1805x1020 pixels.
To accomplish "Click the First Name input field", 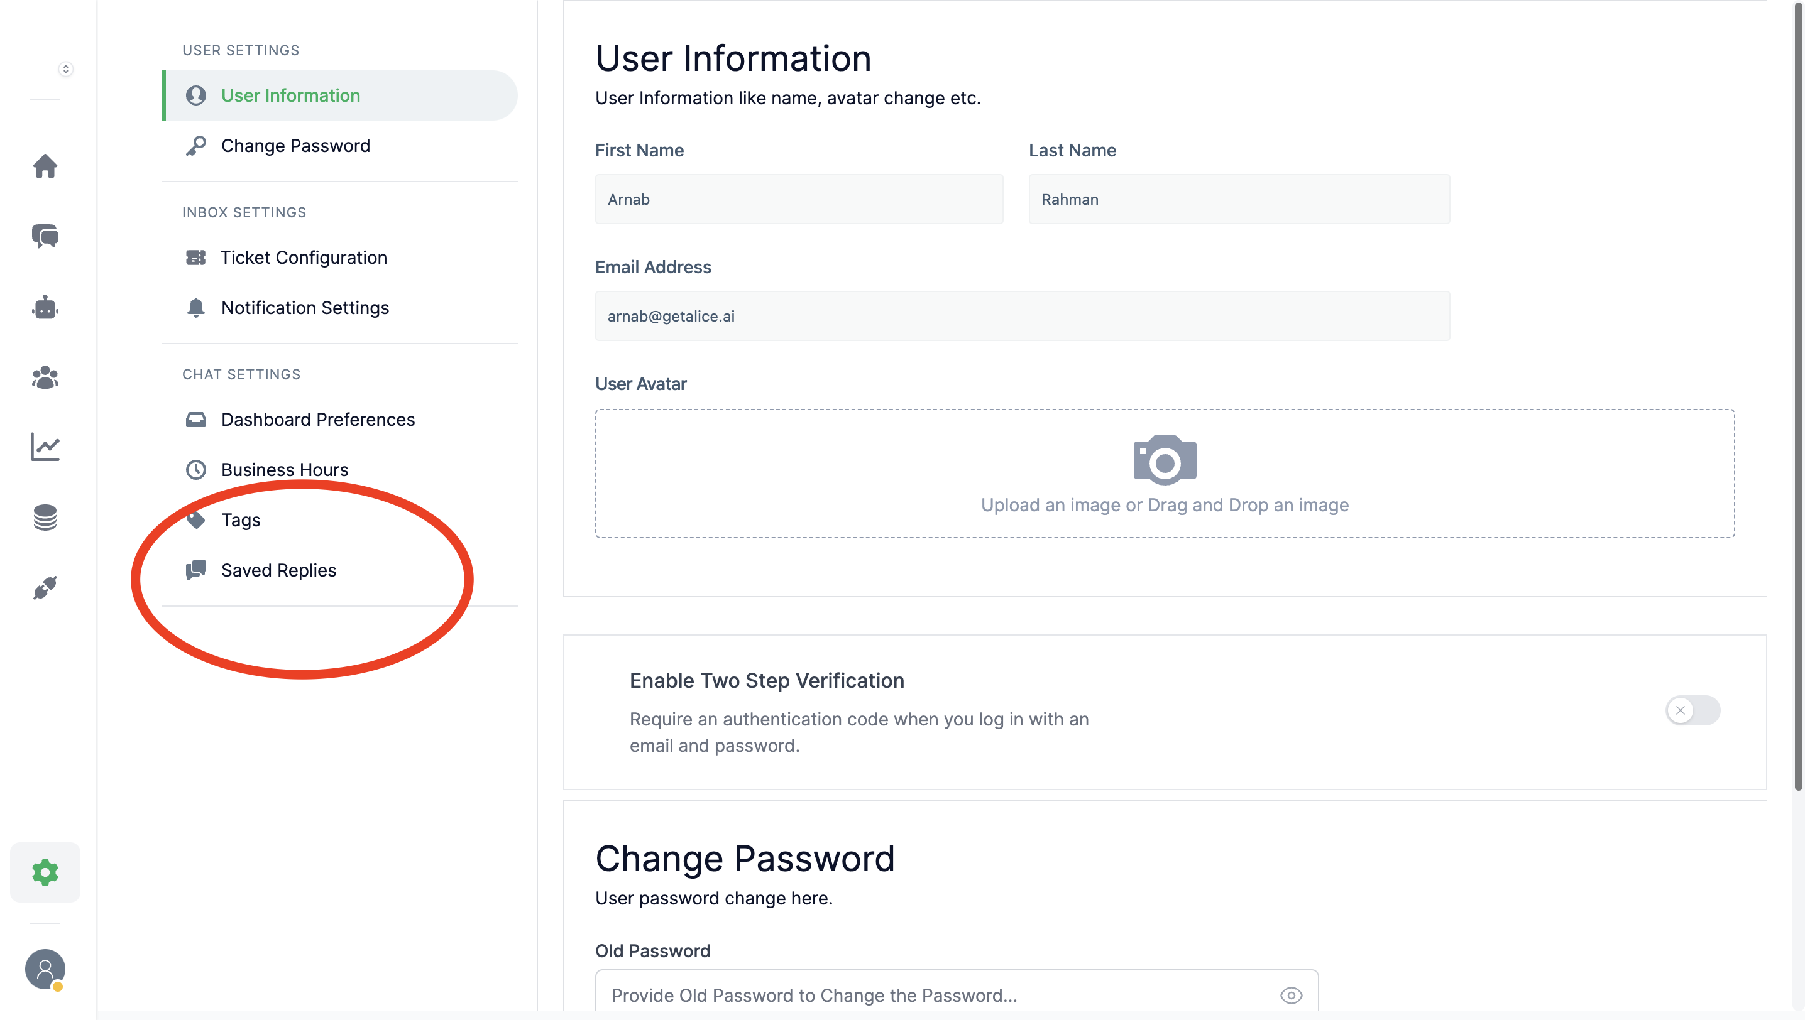I will 798,200.
